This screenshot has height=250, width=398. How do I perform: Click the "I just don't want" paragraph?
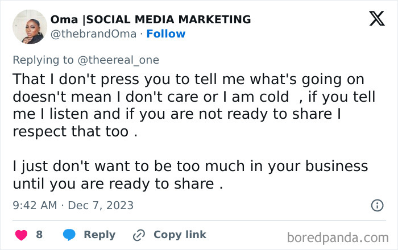(x=190, y=176)
